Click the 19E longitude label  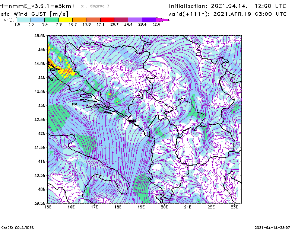[141, 207]
